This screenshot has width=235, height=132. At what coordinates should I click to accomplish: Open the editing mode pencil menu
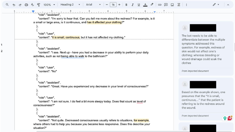[x=216, y=5]
